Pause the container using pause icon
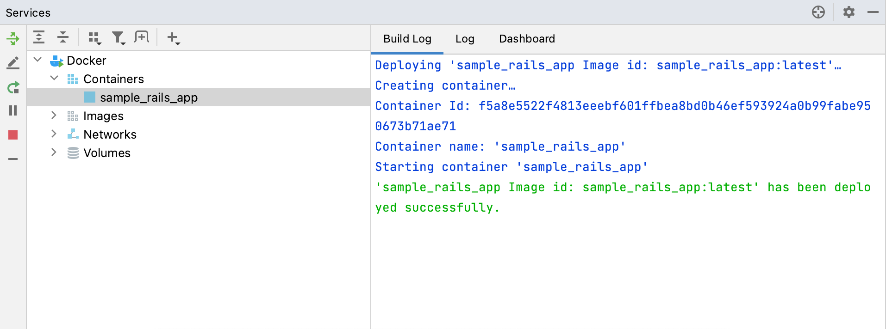The height and width of the screenshot is (329, 886). tap(13, 110)
